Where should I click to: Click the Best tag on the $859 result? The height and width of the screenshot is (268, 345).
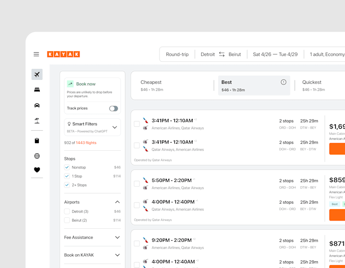click(334, 204)
